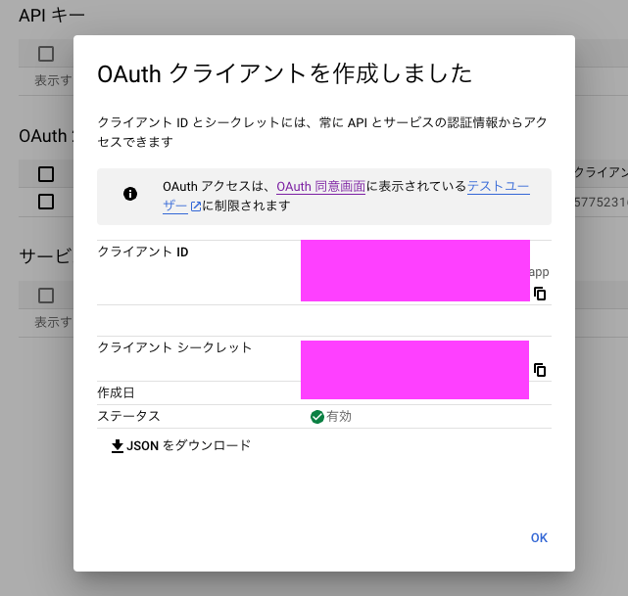Tick the API キー table header checkbox
This screenshot has width=628, height=596.
(46, 54)
